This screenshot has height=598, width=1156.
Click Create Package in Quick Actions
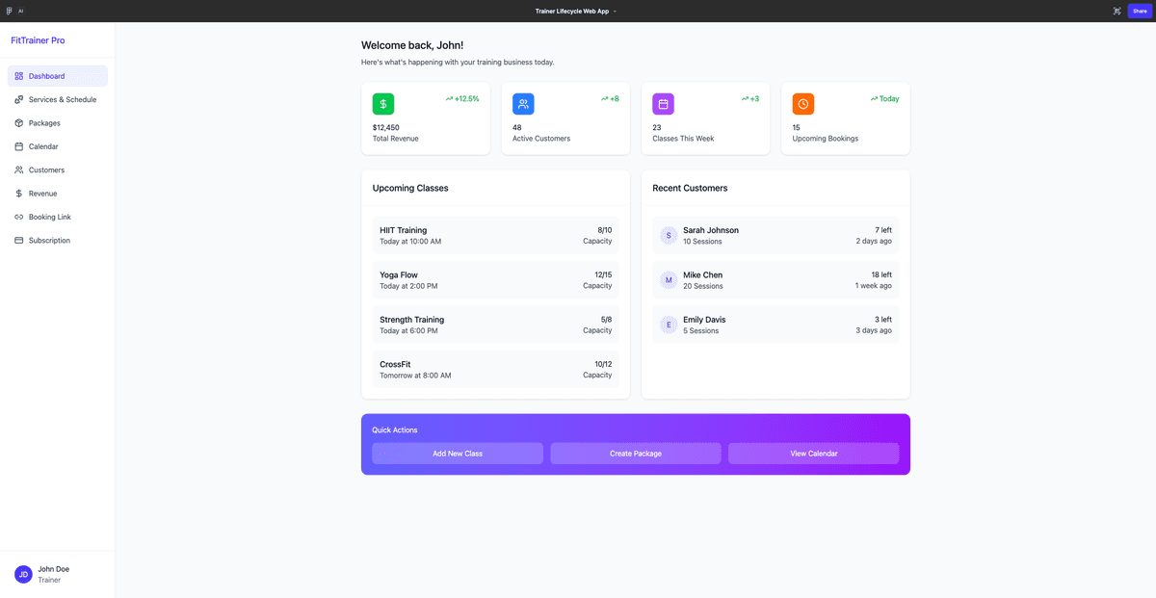click(635, 453)
